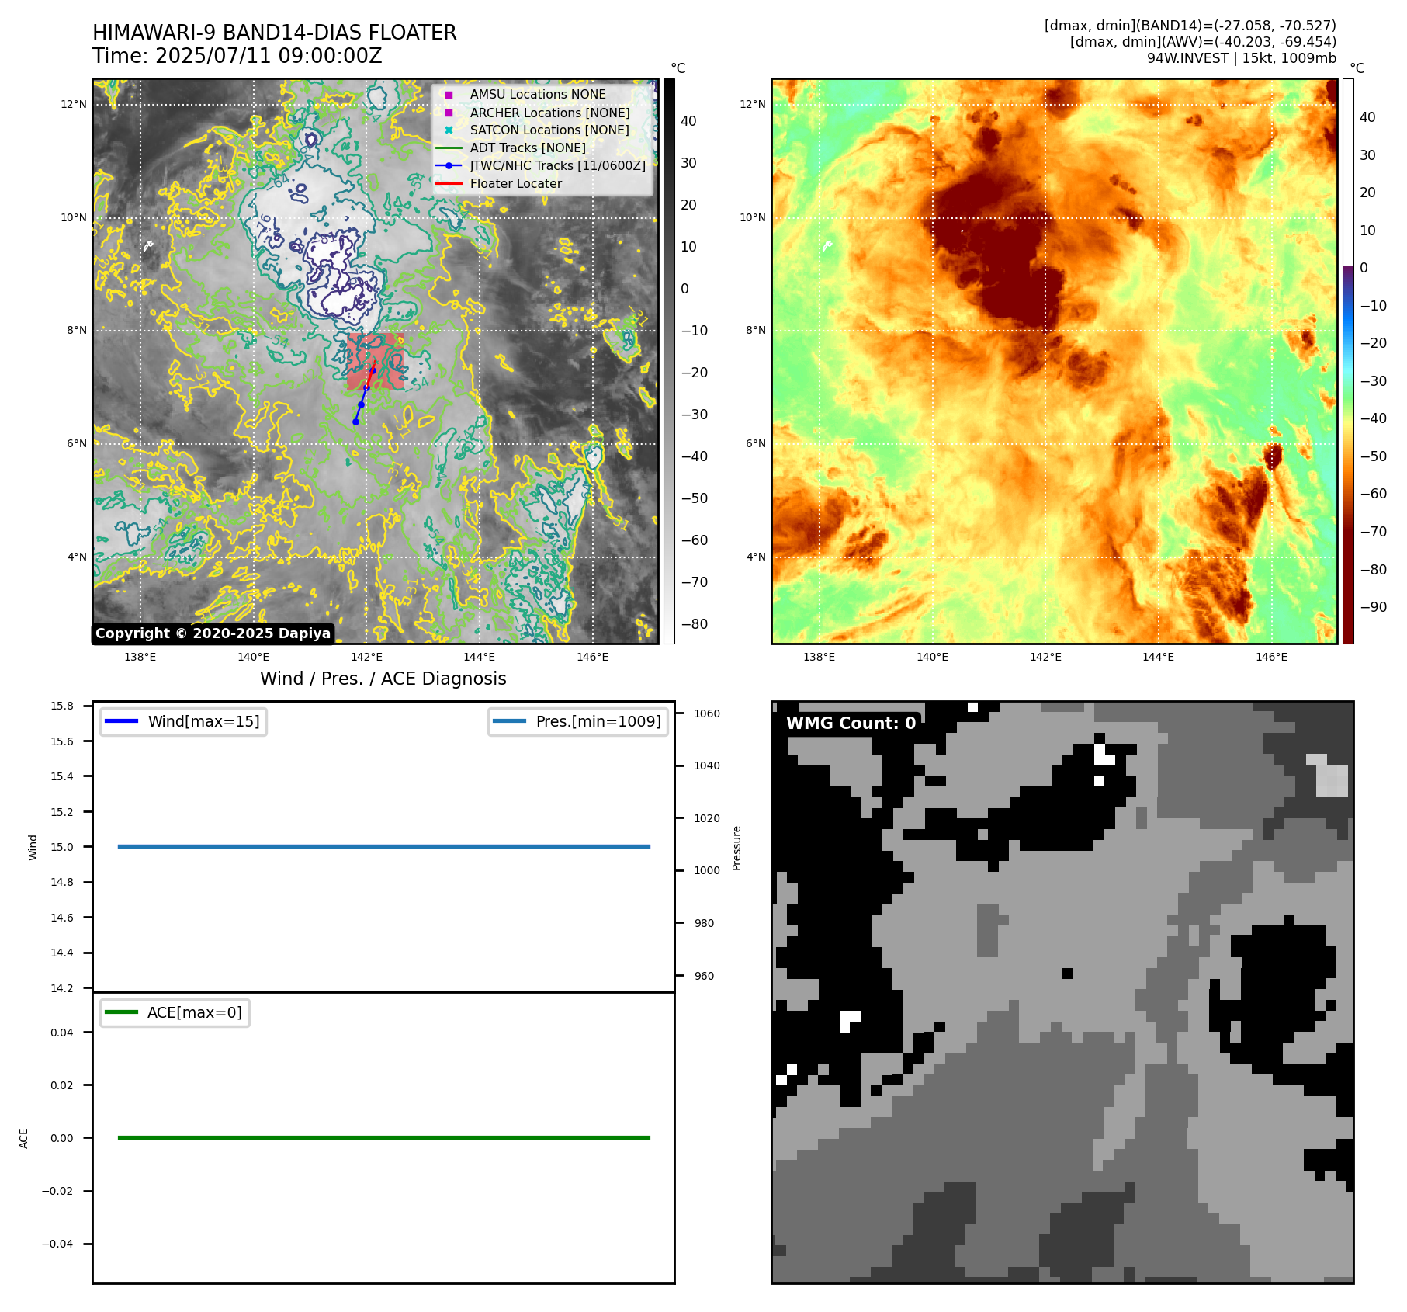
Task: Click the −0.04 tick on the ACE axis
Action: pos(57,1244)
